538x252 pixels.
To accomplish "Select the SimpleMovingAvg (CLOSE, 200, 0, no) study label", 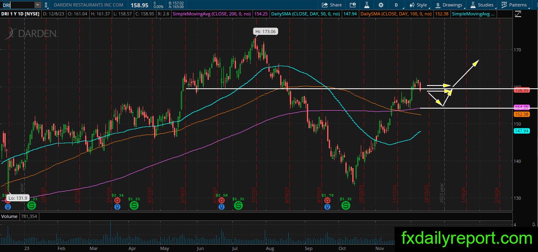I will coord(212,14).
